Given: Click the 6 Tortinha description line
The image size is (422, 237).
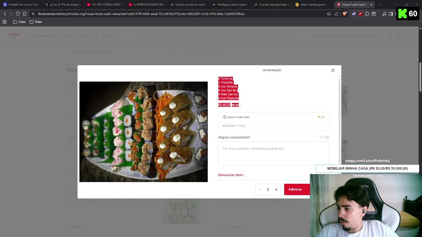Looking at the screenshot, I should (x=226, y=79).
